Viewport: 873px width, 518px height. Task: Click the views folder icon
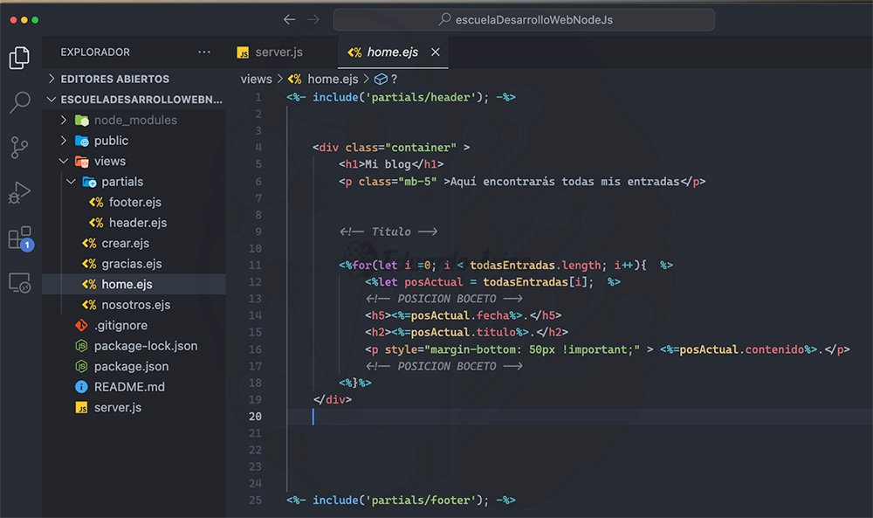tap(82, 162)
